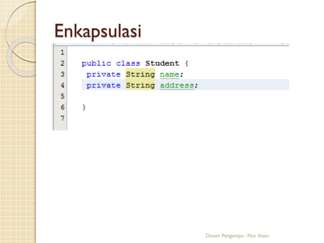Click the 'public' keyword on line 2
Screen dimensions: 324x243
[x=96, y=63]
